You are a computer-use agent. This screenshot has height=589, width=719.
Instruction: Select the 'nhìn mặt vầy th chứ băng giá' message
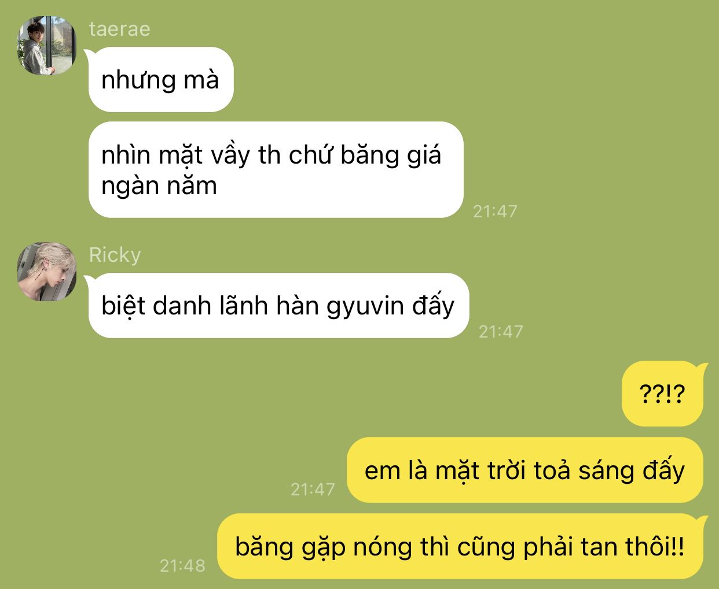(276, 170)
